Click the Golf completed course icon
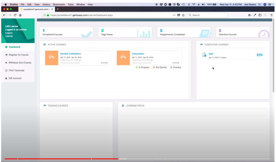Image resolution: width=276 pixels, height=162 pixels. [204, 55]
